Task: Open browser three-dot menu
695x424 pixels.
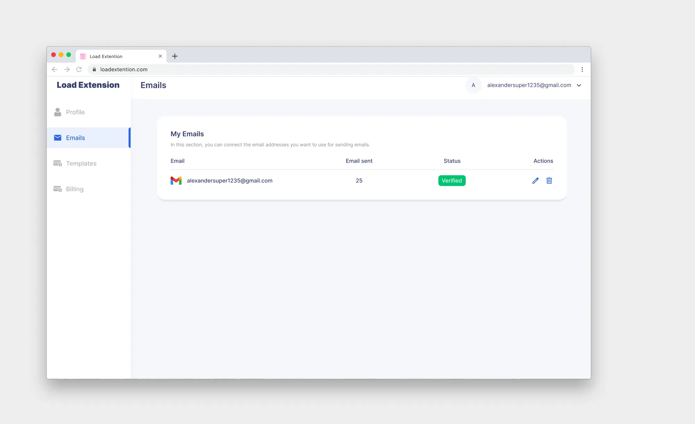Action: pos(582,70)
